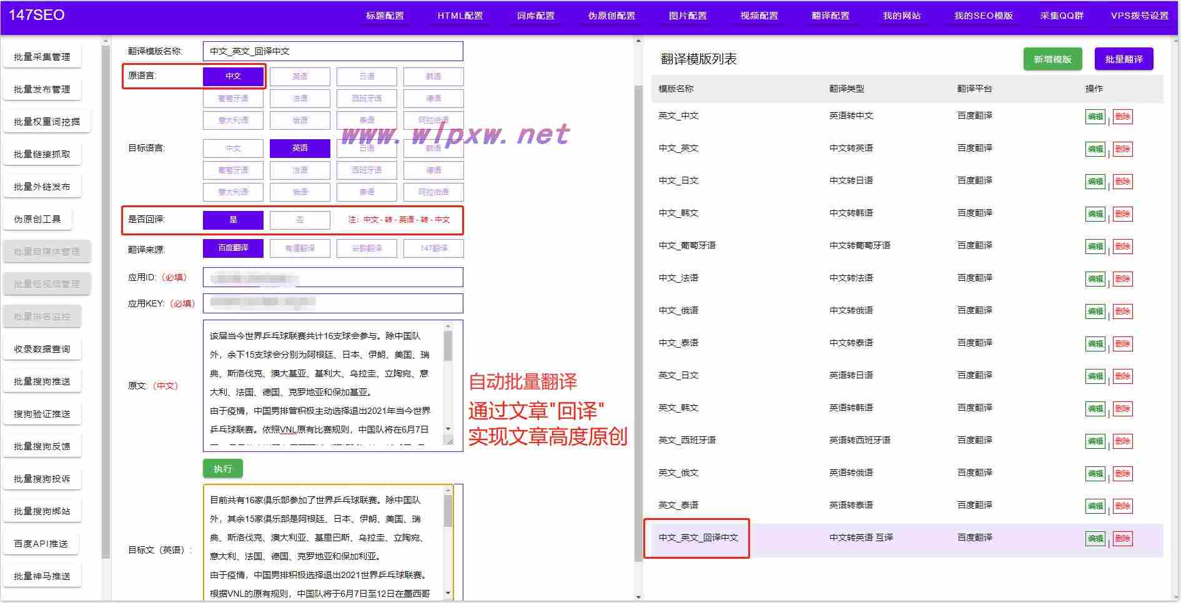Click the green 执行 button
The image size is (1181, 603).
click(x=223, y=468)
